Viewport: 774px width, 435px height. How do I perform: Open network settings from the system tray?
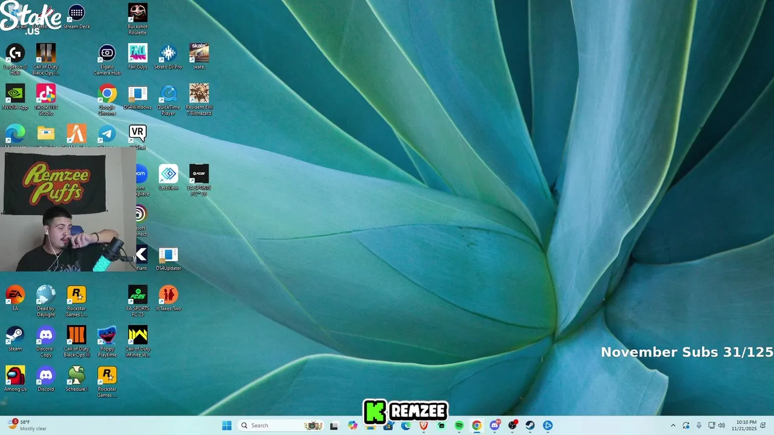[x=712, y=425]
